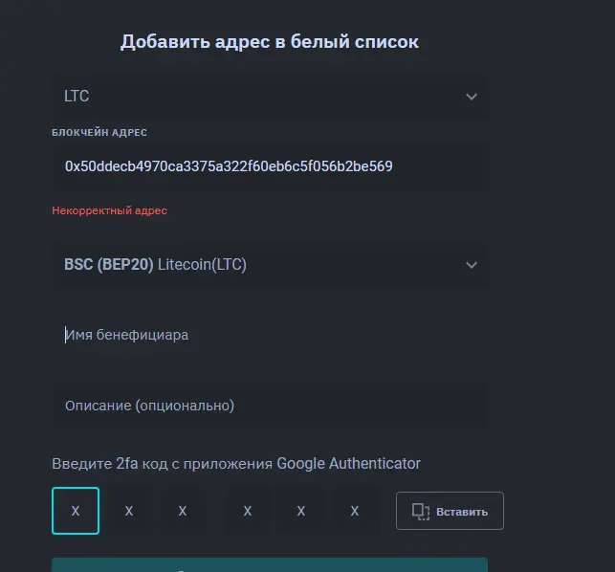The width and height of the screenshot is (615, 572).
Task: Select the third 2FA code box
Action: click(x=183, y=511)
